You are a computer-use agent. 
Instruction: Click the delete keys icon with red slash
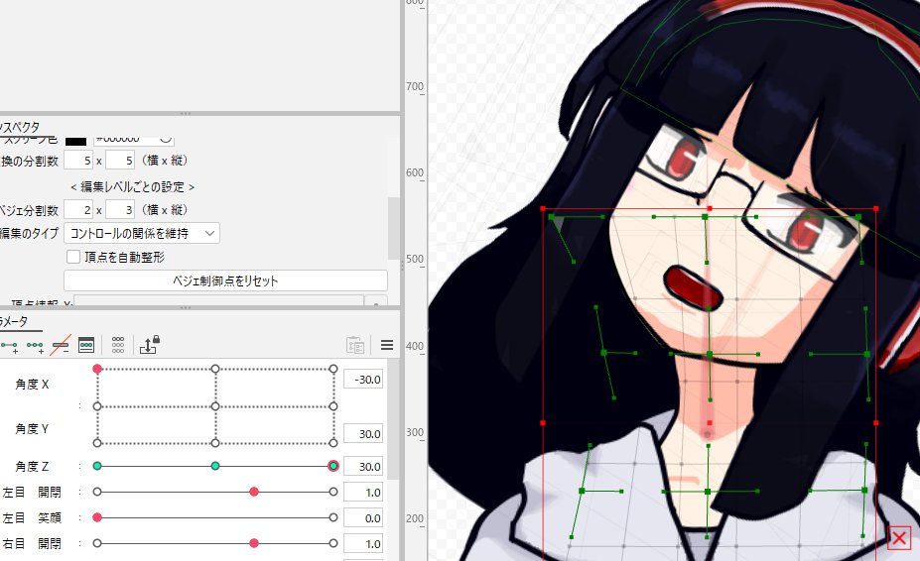click(61, 345)
